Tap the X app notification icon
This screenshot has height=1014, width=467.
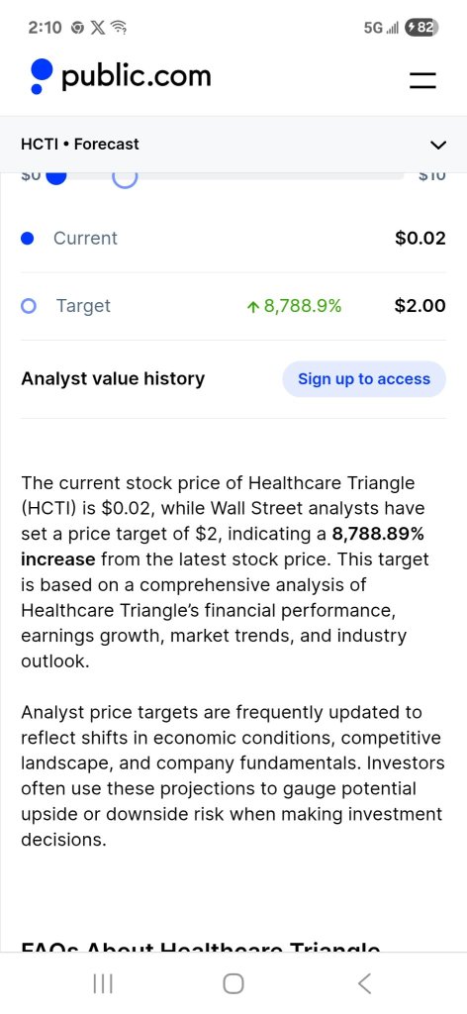tap(97, 27)
